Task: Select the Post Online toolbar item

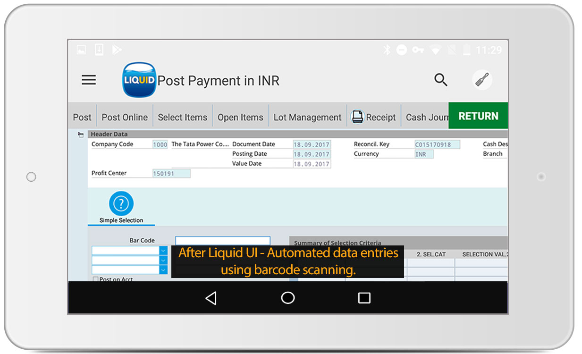Action: [x=125, y=117]
